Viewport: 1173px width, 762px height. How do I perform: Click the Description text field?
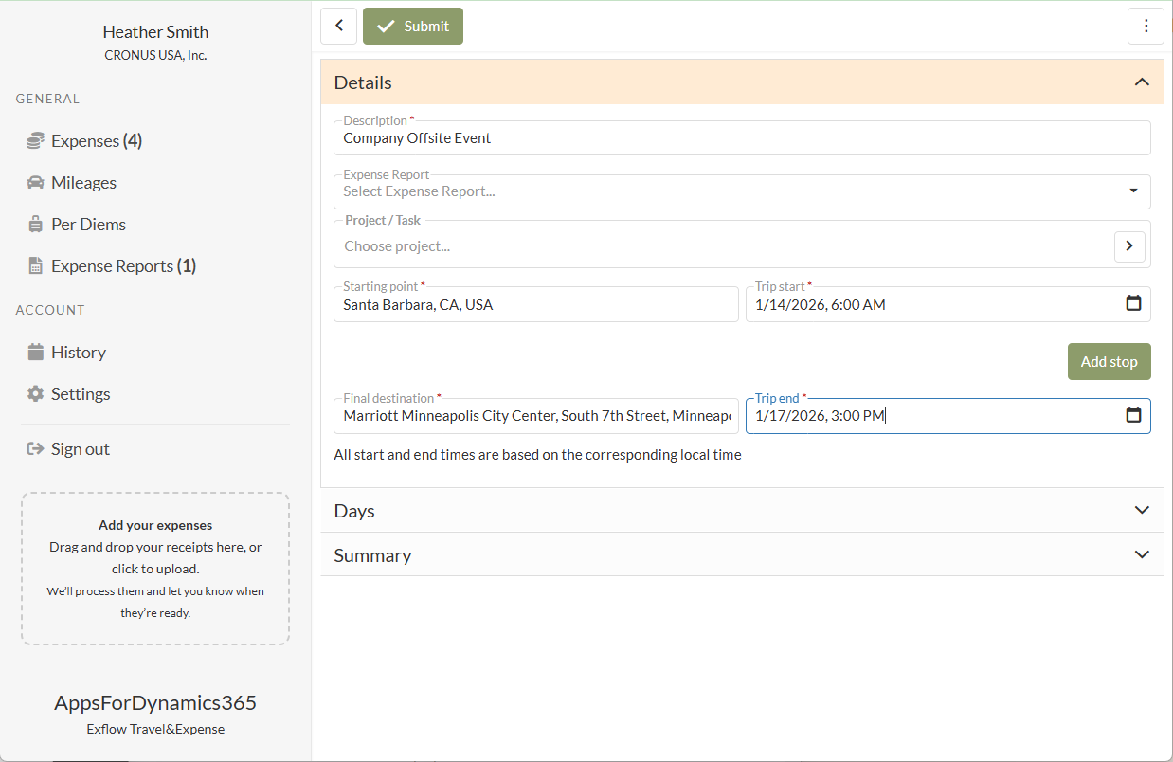(x=741, y=138)
